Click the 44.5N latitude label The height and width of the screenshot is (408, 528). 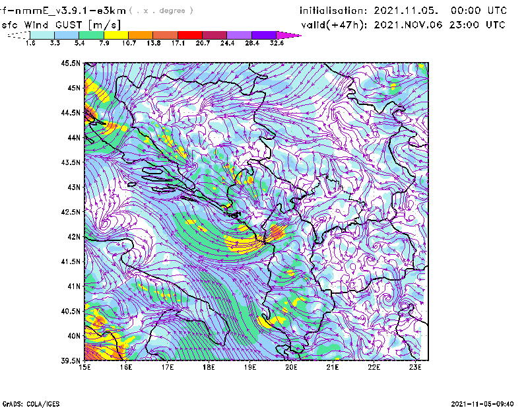[x=71, y=113]
